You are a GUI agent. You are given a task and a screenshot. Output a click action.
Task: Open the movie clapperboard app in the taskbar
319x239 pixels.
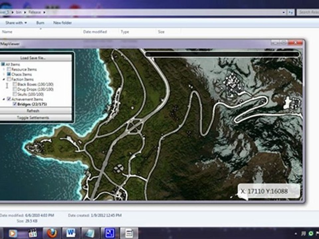point(33,233)
